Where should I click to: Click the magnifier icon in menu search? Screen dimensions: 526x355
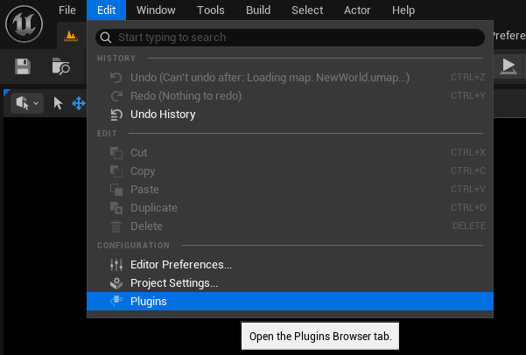106,38
